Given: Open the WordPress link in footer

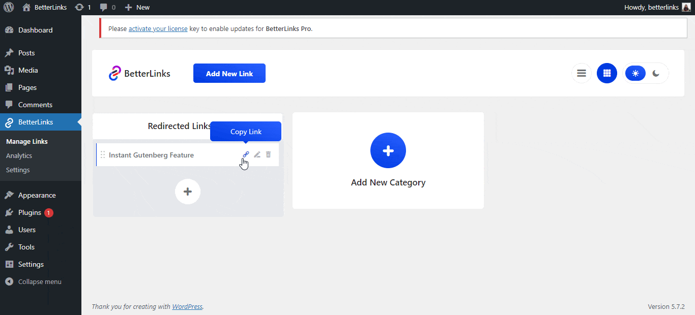Looking at the screenshot, I should tap(187, 307).
